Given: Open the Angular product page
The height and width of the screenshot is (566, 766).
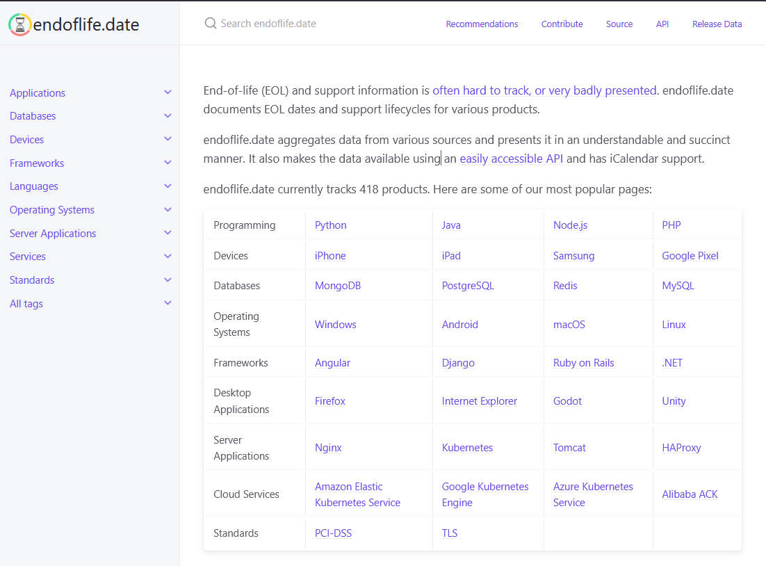Looking at the screenshot, I should (x=332, y=363).
